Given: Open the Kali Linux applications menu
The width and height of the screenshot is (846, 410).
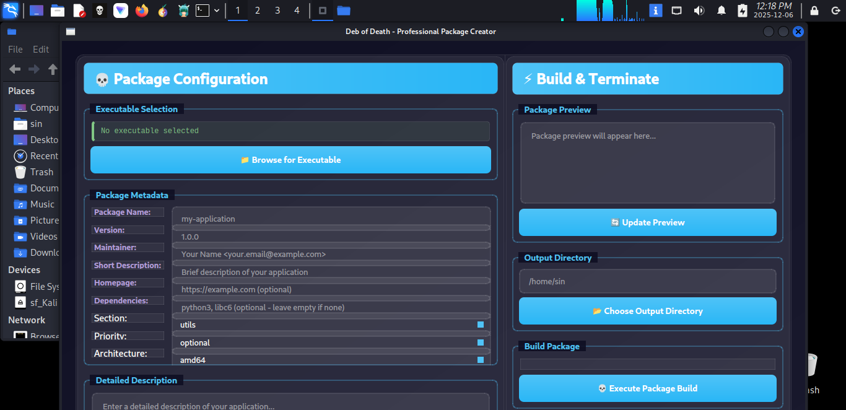Looking at the screenshot, I should pos(11,11).
